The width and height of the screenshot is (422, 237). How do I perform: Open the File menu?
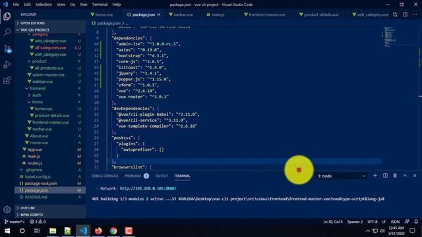pyautogui.click(x=16, y=5)
